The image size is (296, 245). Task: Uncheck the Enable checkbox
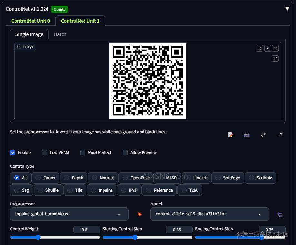coord(13,153)
